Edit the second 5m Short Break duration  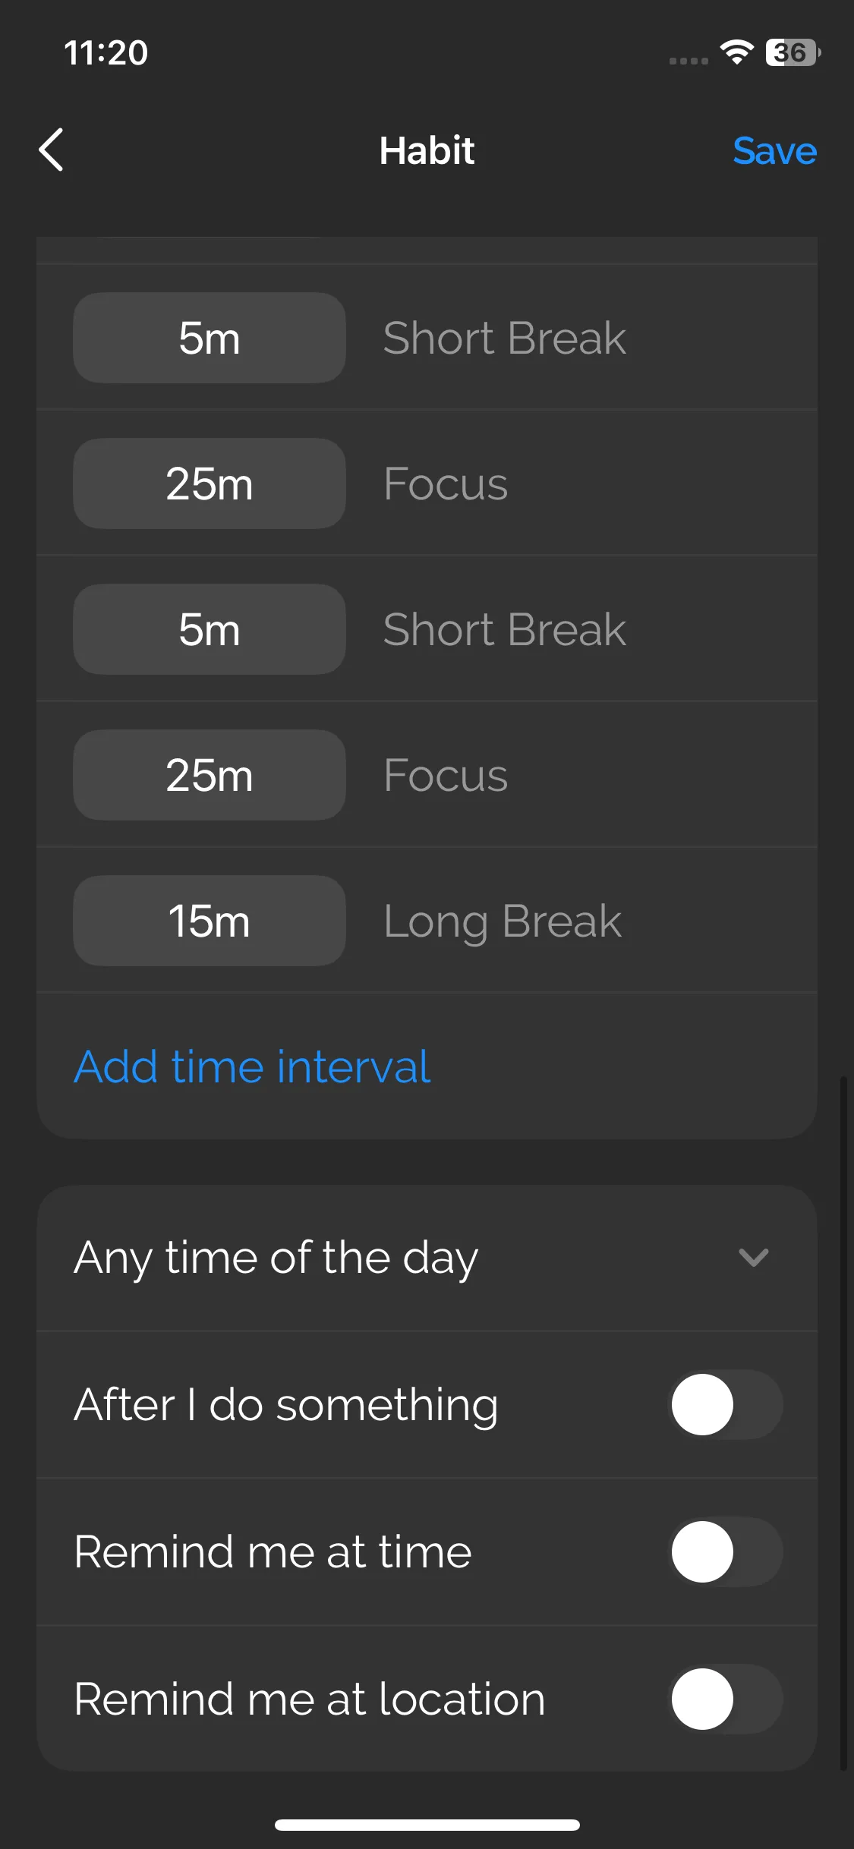[x=210, y=629]
